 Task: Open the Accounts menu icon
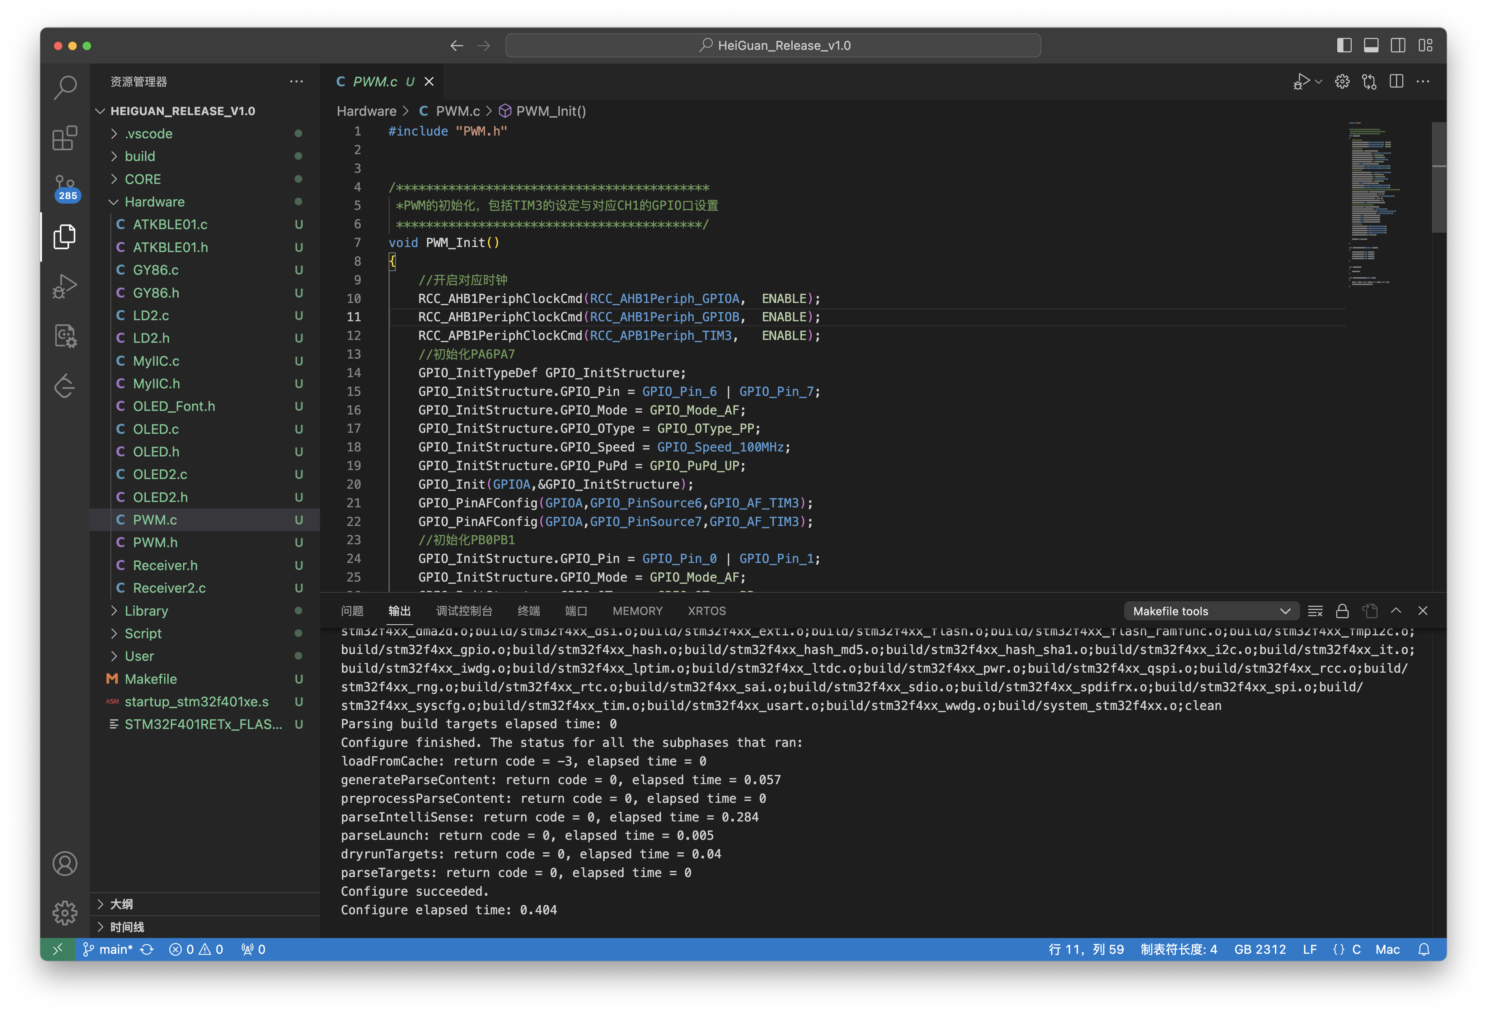(65, 864)
